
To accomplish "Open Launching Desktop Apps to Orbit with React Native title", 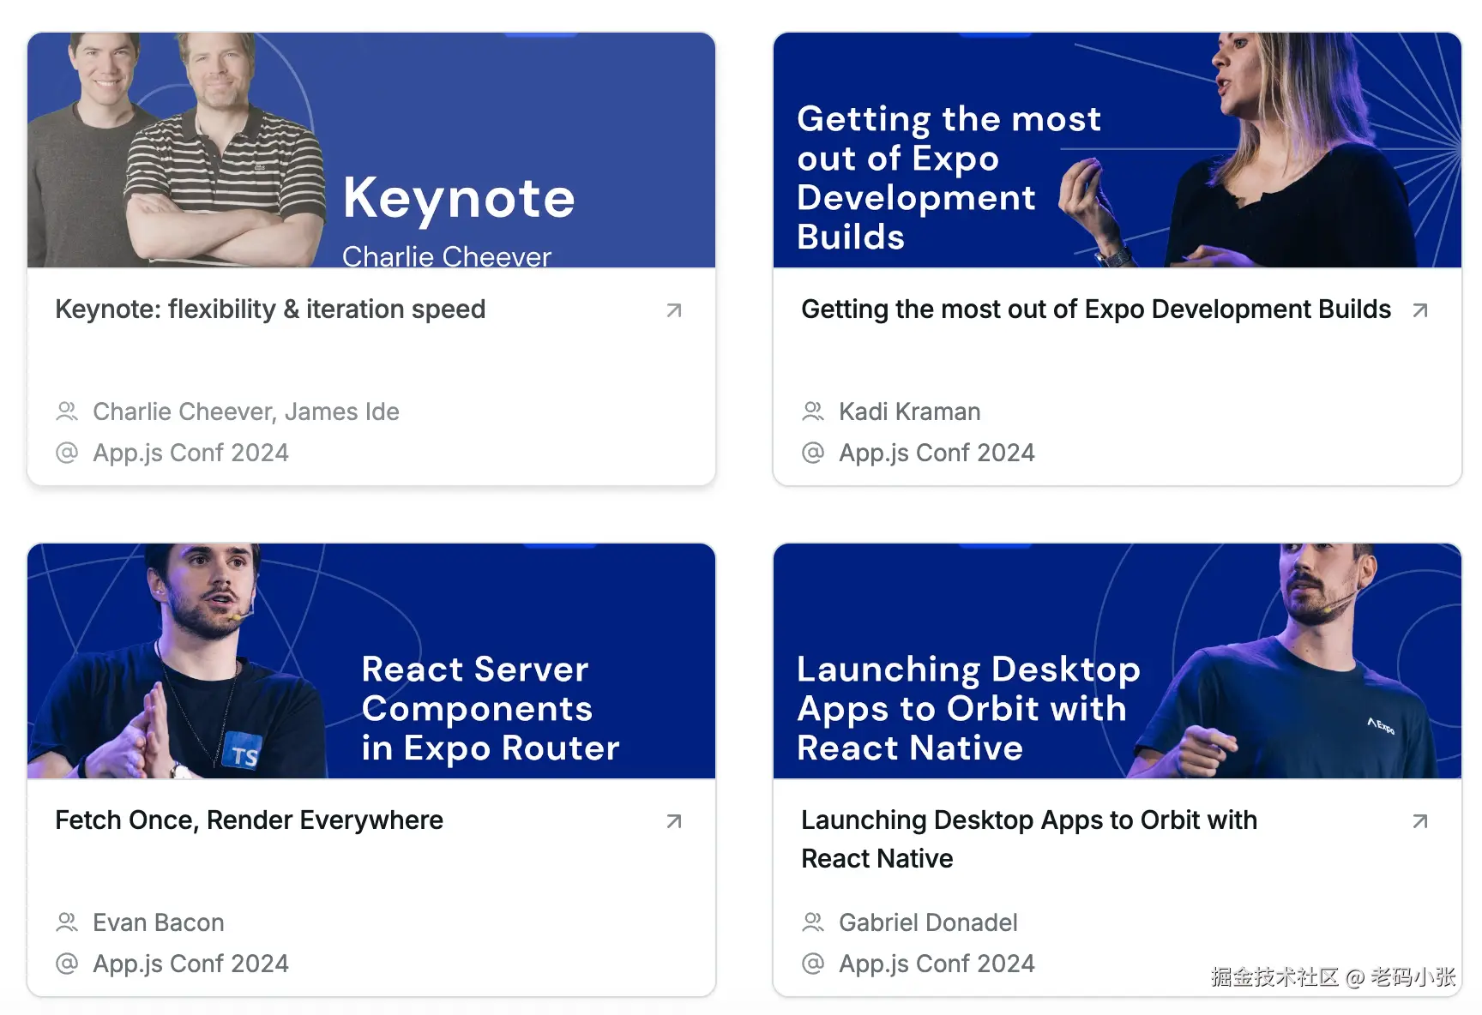I will click(x=1029, y=839).
